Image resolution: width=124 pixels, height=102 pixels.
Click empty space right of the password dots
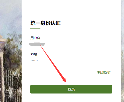75,61
